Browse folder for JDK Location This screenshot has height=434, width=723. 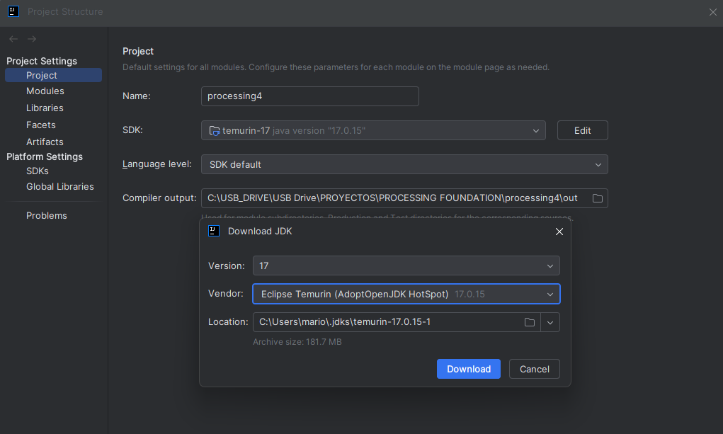pyautogui.click(x=530, y=322)
